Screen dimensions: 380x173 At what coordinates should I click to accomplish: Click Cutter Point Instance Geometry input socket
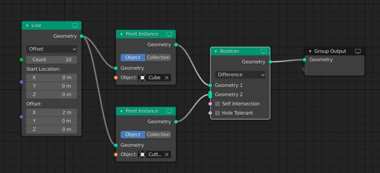pyautogui.click(x=116, y=145)
